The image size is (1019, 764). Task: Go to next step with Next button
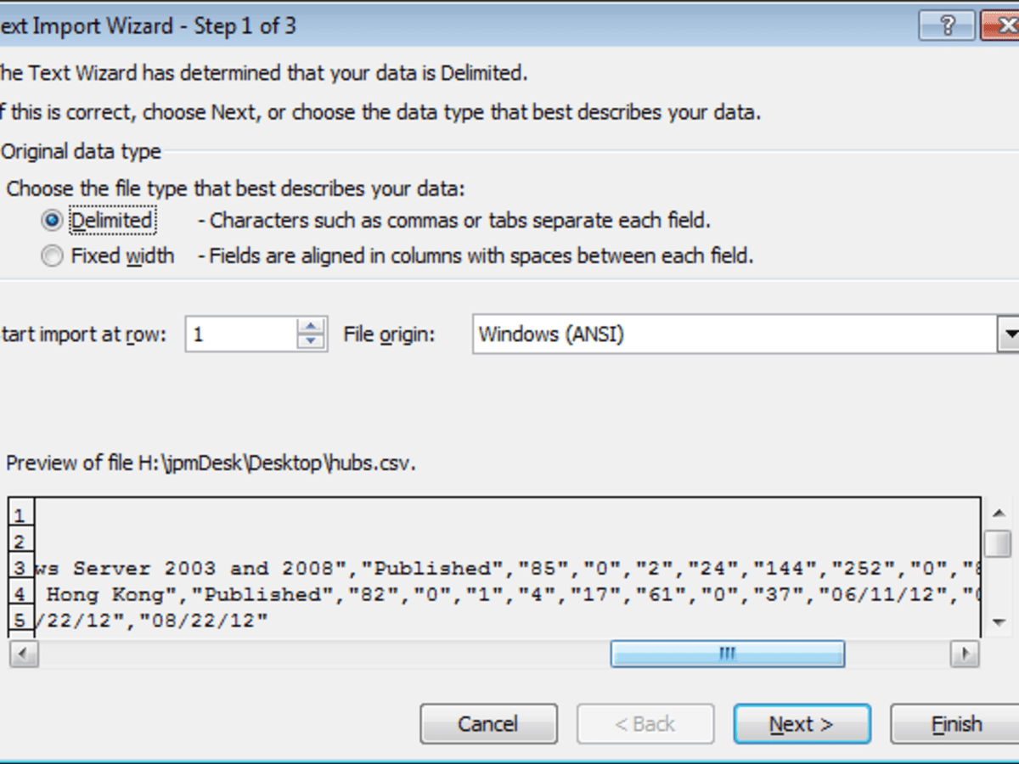[x=802, y=724]
